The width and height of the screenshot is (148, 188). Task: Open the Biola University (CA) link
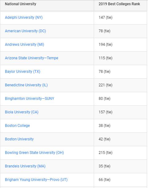point(22,112)
